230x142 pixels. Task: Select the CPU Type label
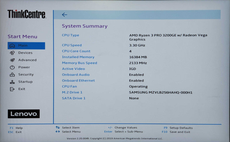point(70,35)
